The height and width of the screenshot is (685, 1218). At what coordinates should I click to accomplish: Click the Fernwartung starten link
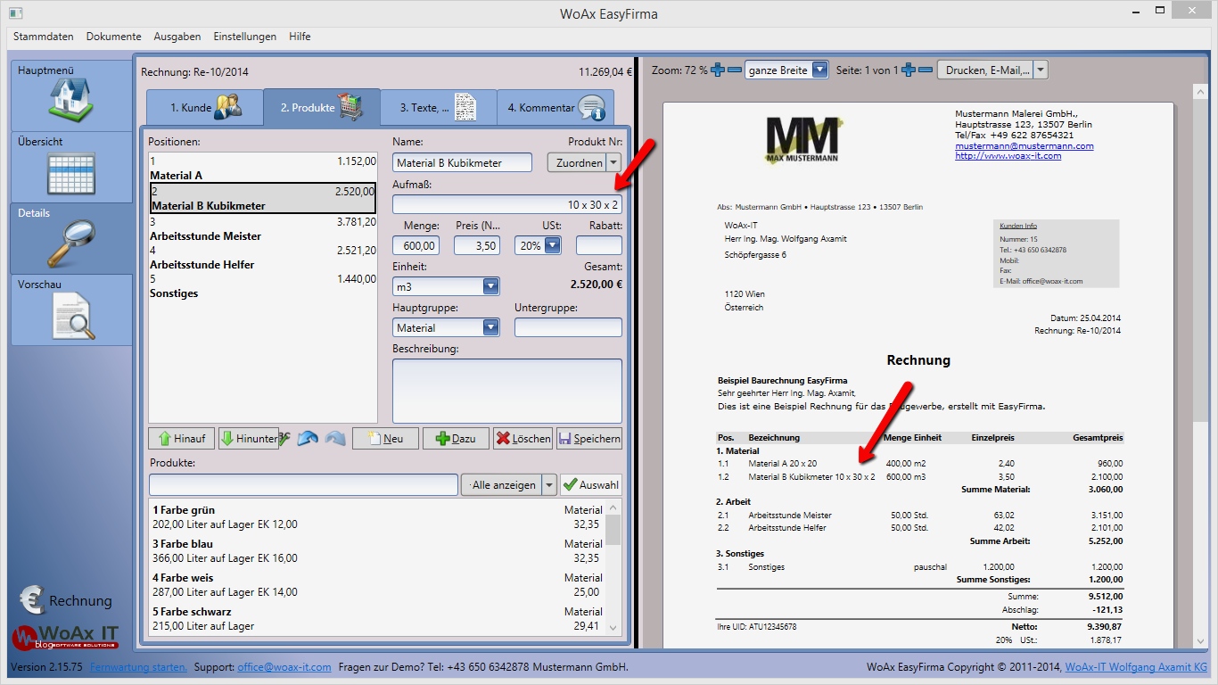139,667
